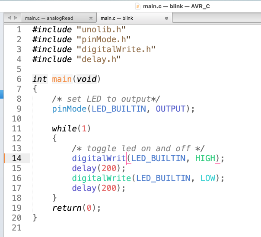
Task: Close the analogRead tab
Action: (x=91, y=18)
